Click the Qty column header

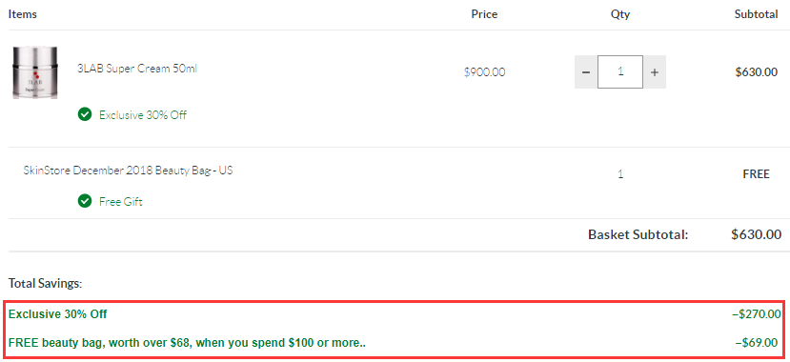(620, 14)
